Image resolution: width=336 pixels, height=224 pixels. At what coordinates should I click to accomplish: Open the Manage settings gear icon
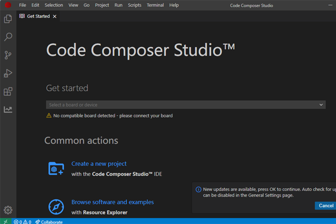[8, 210]
